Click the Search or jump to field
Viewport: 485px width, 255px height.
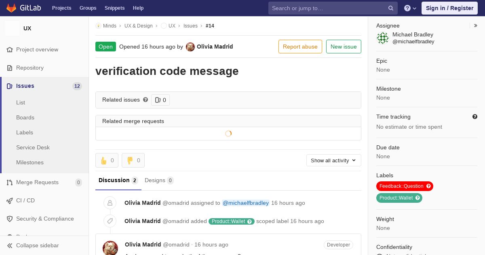(x=333, y=8)
